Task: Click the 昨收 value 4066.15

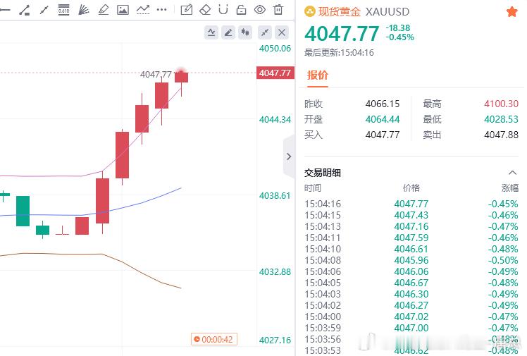Action: tap(383, 104)
